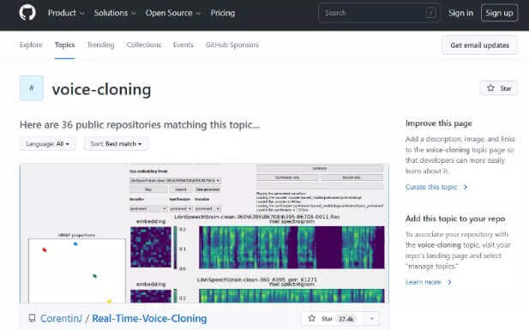Viewport: 529px width, 330px height.
Task: Star the Real-Time-Voice-Cloning repository
Action: (331, 319)
